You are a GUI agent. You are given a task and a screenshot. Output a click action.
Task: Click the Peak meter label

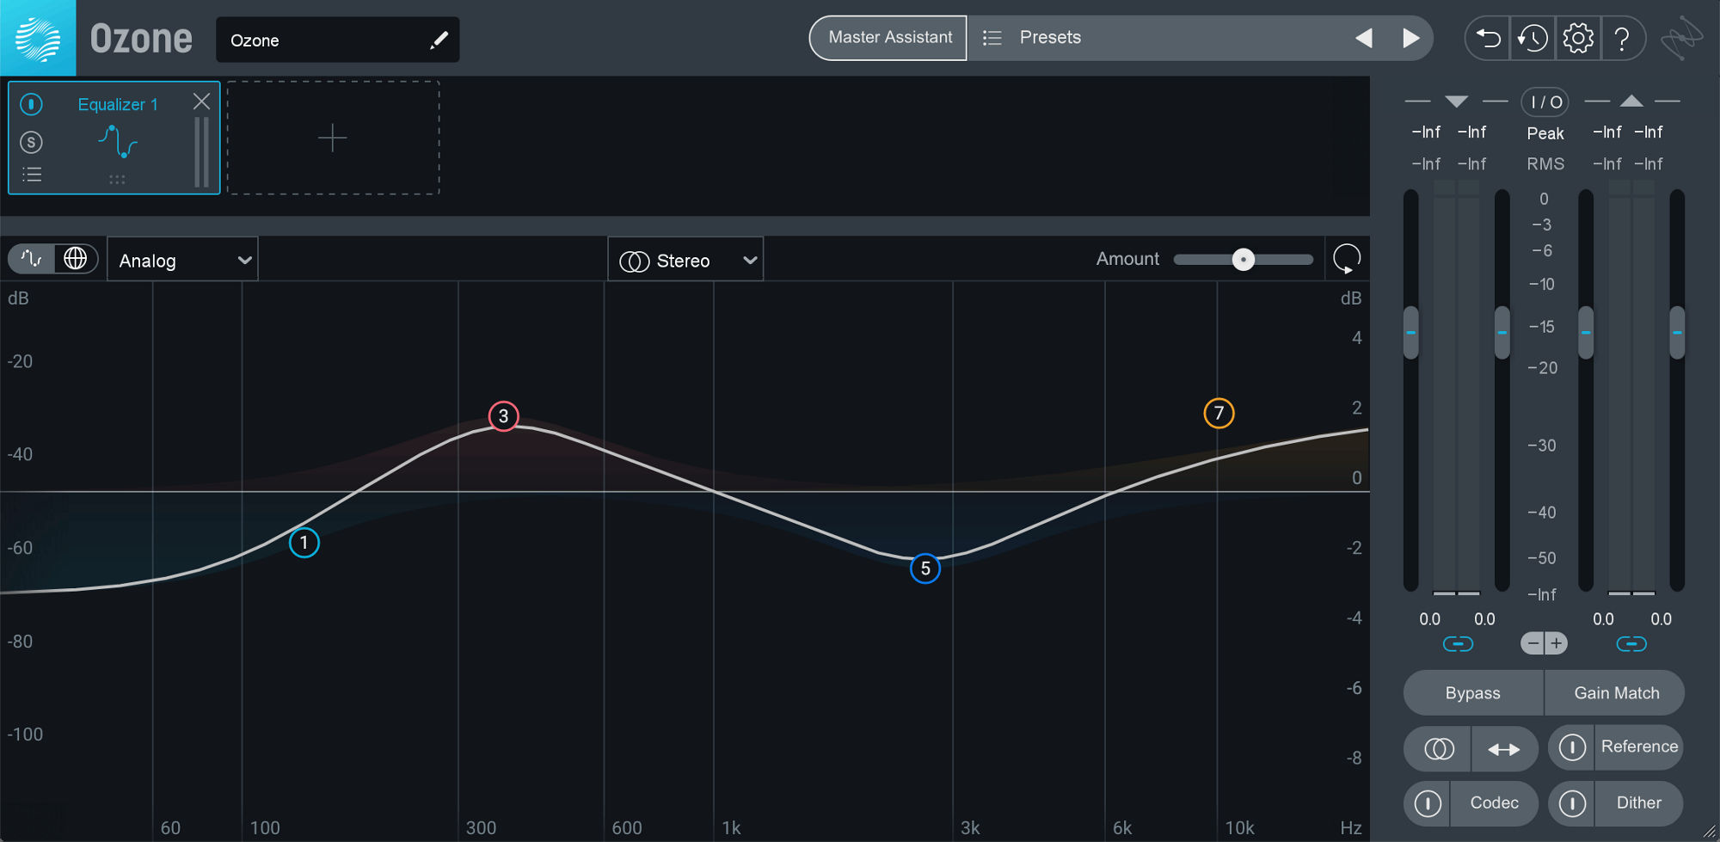pos(1545,133)
